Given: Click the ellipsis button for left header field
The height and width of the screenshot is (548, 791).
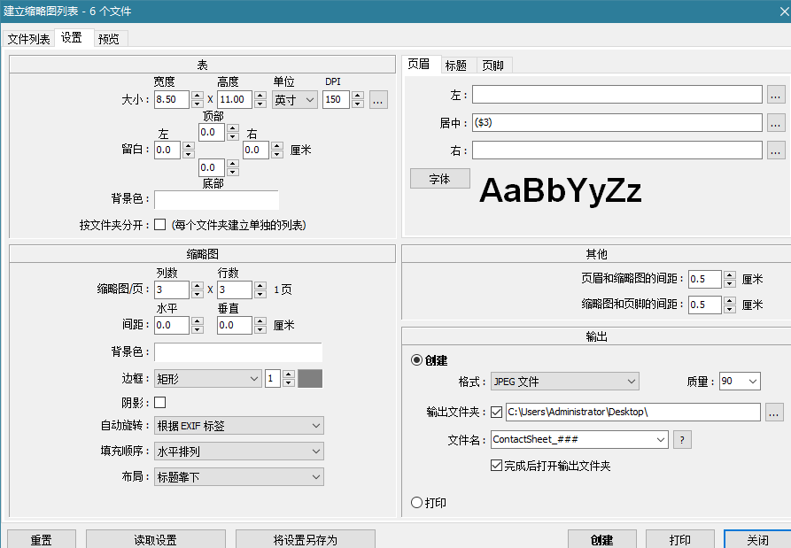Looking at the screenshot, I should coord(776,95).
